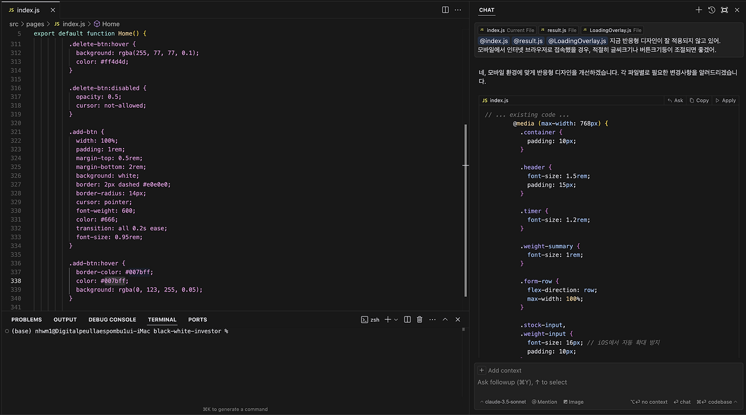Click pages breadcrumb
The image size is (746, 415).
coord(35,24)
